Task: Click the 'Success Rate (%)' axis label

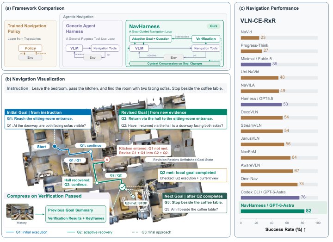Action: pos(286,229)
